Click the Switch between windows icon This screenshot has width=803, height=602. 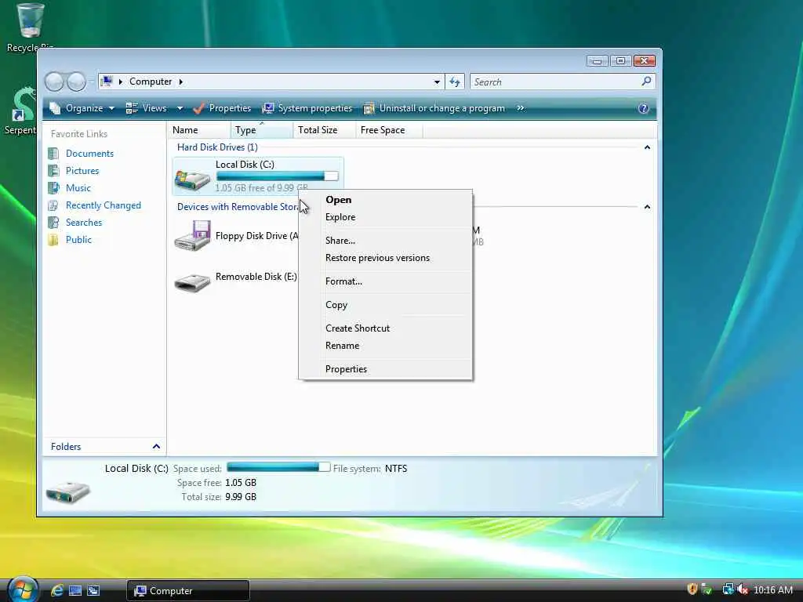(93, 591)
